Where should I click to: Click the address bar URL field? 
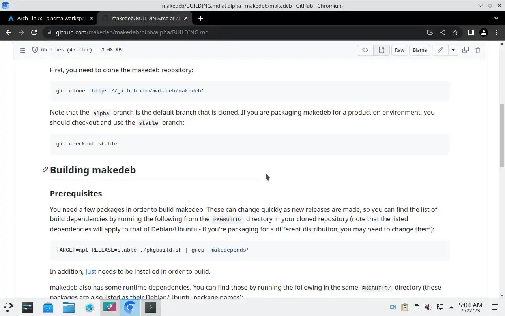pos(237,32)
